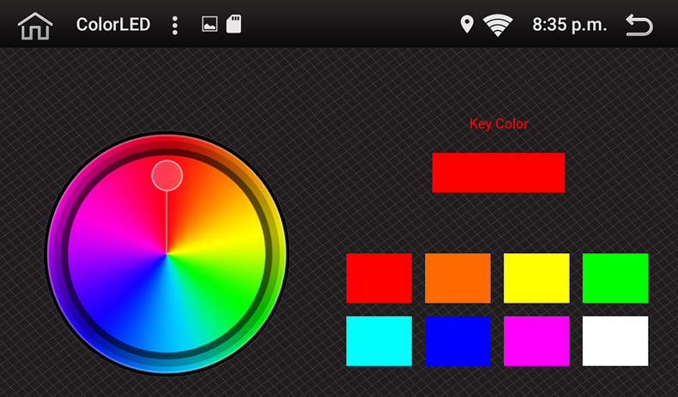Select the white preset swatch
This screenshot has width=678, height=397.
coord(615,341)
